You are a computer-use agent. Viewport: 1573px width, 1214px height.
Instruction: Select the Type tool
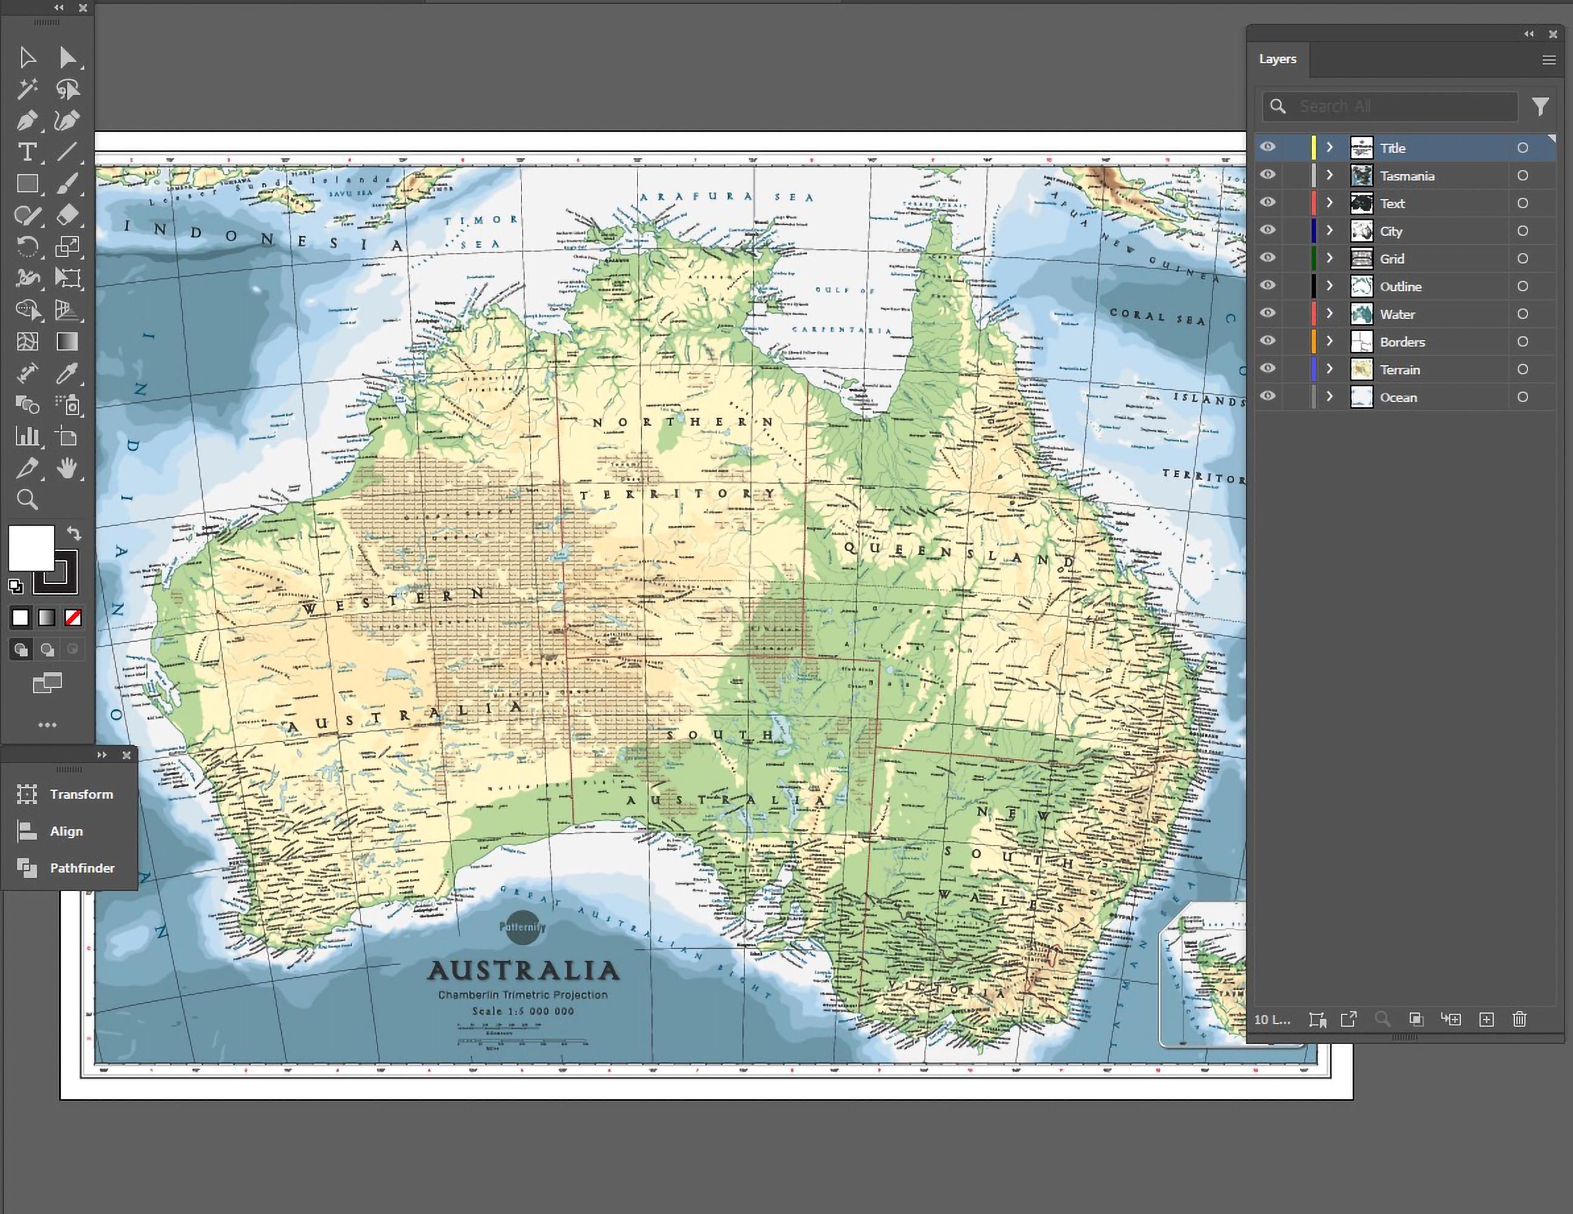(x=27, y=152)
